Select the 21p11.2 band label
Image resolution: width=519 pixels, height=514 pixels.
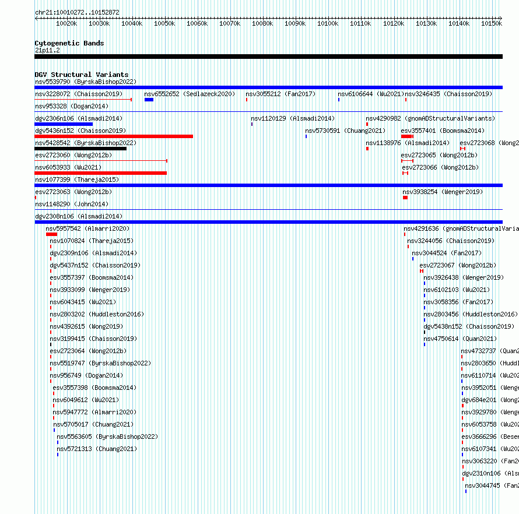point(48,50)
